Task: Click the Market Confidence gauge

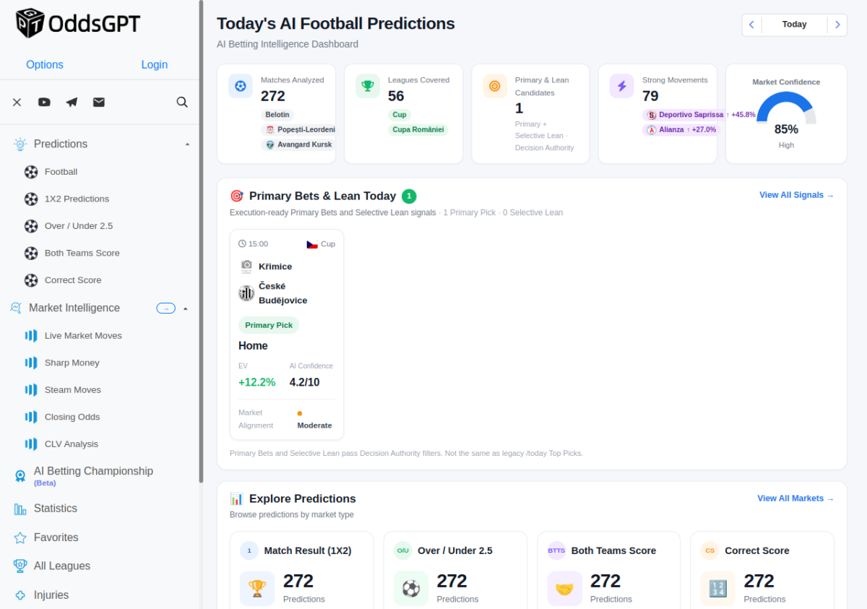Action: coord(786,113)
